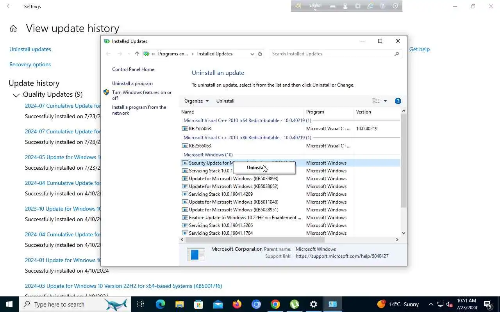Open the blue help icon in Installed Updates
The image size is (500, 312).
click(x=398, y=101)
